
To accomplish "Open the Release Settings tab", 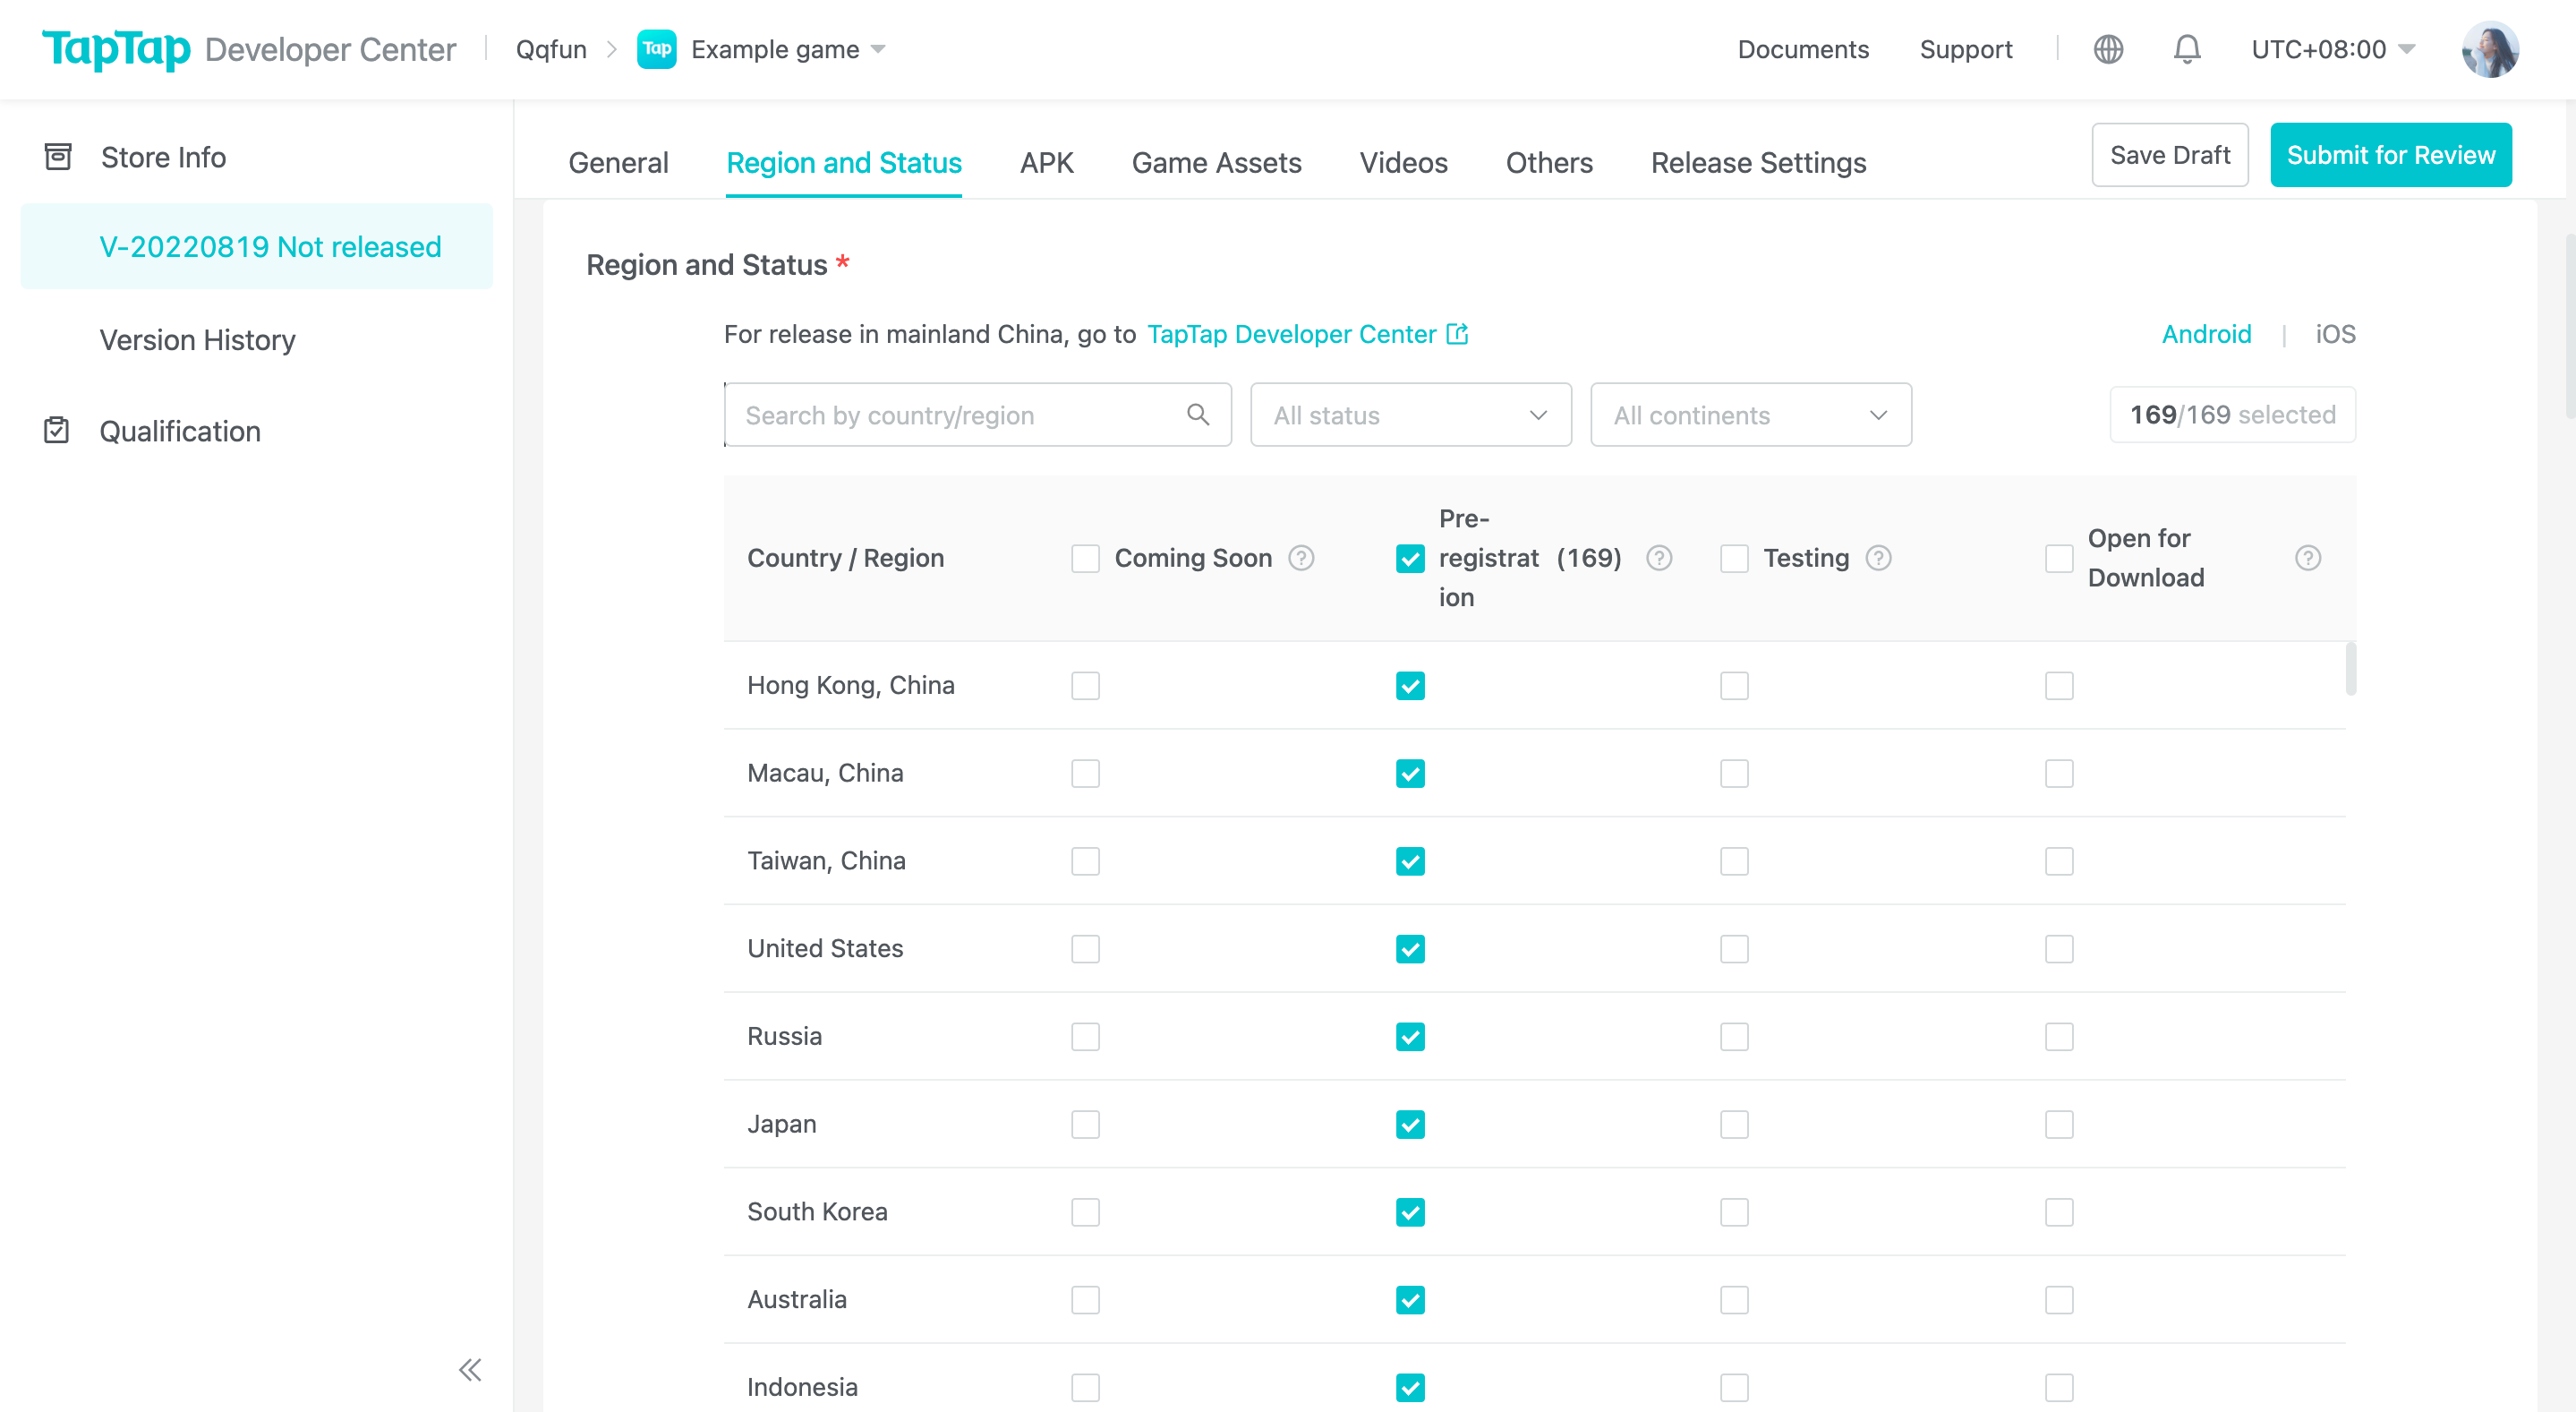I will pos(1758,163).
